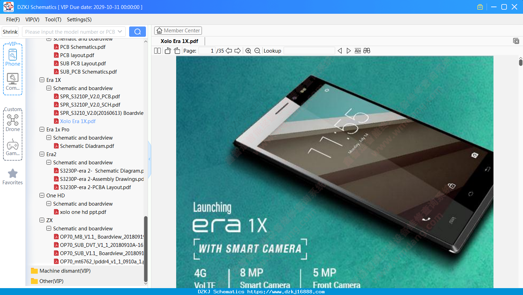This screenshot has width=523, height=295.
Task: Click the PDF viewer scrollbar thumb
Action: point(521,62)
